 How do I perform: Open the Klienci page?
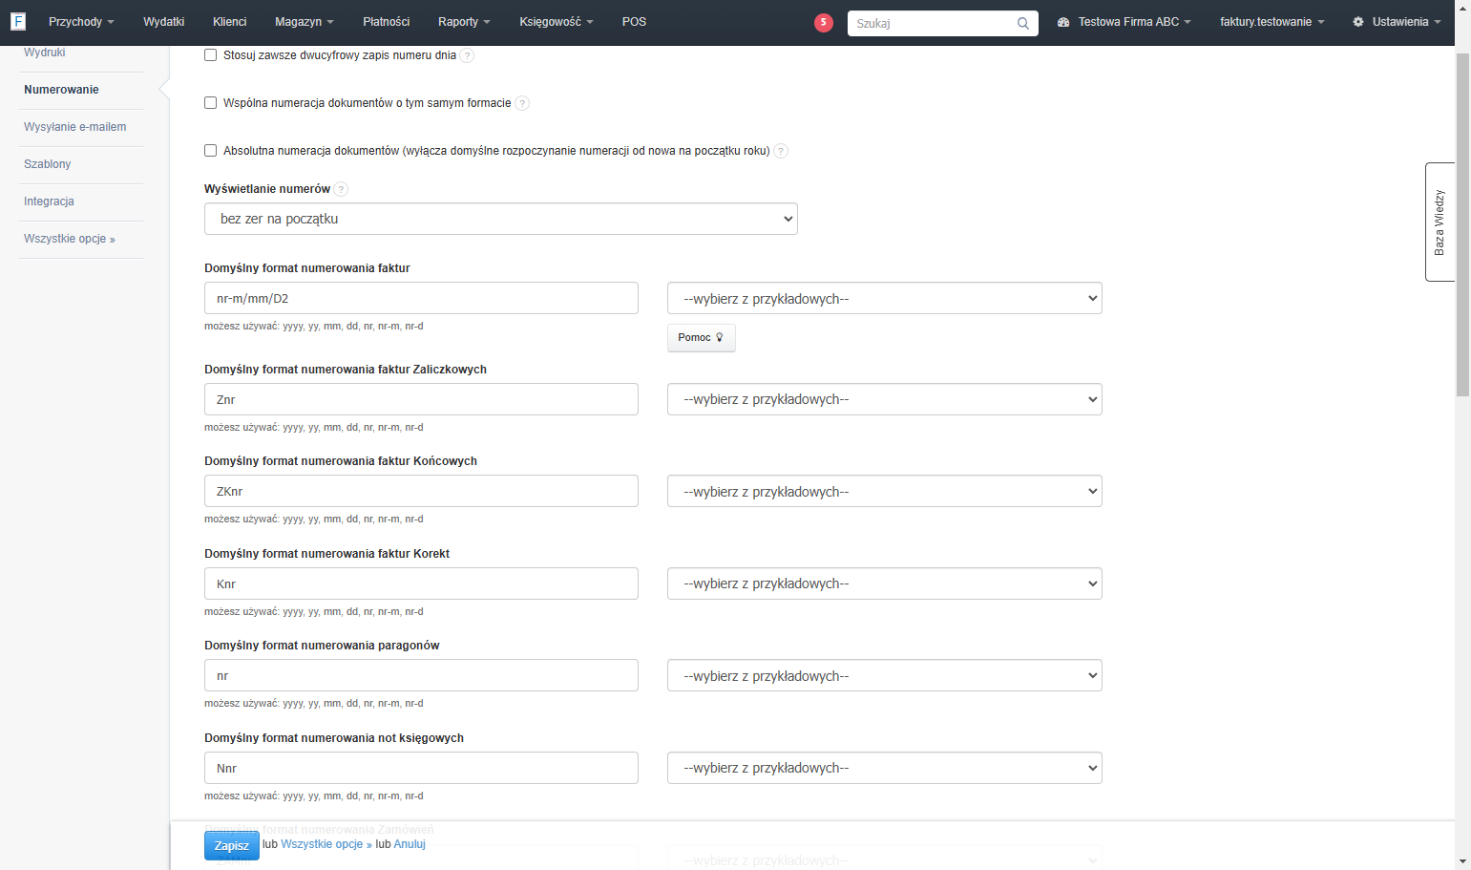coord(230,22)
